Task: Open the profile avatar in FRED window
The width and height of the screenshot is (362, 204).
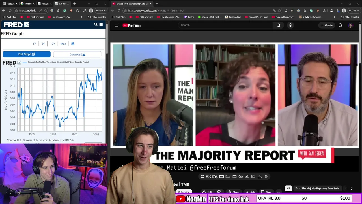Action: [x=91, y=11]
